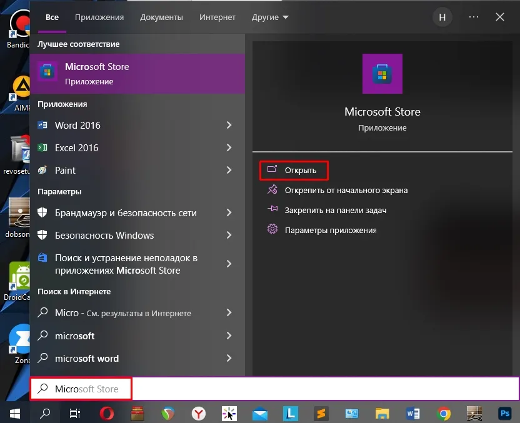Launch Google Chrome from taskbar
520x423 pixels.
click(443, 414)
